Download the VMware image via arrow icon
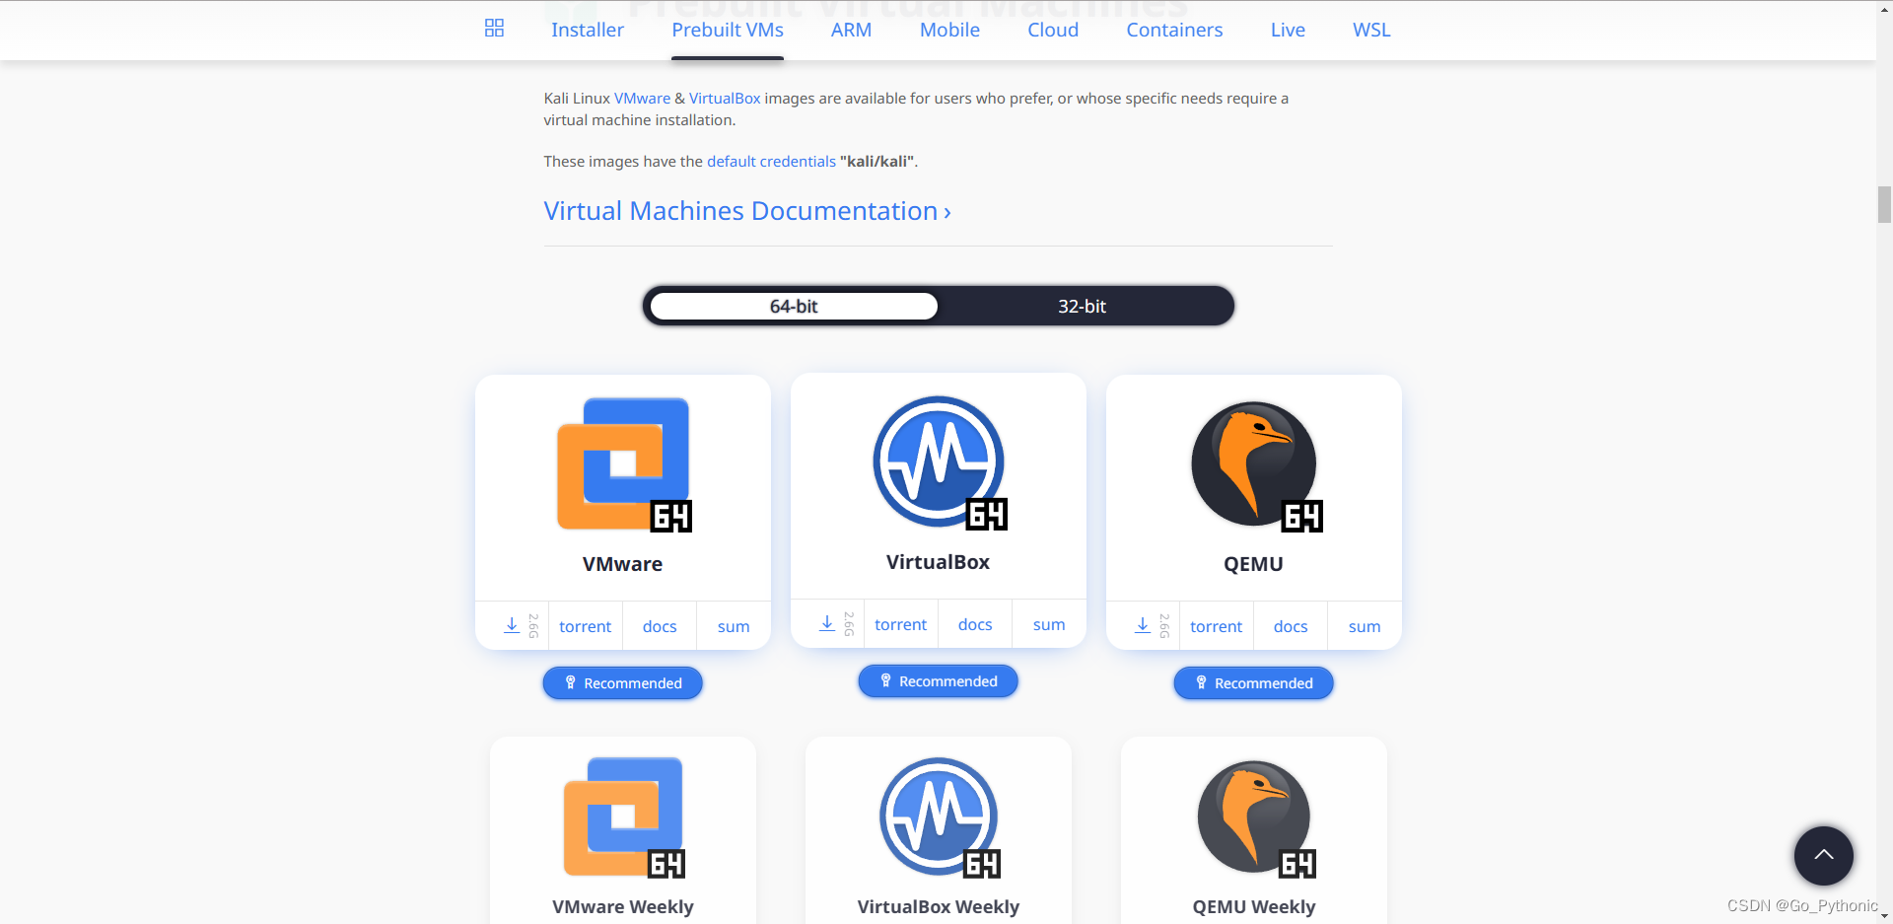This screenshot has width=1893, height=924. click(512, 626)
